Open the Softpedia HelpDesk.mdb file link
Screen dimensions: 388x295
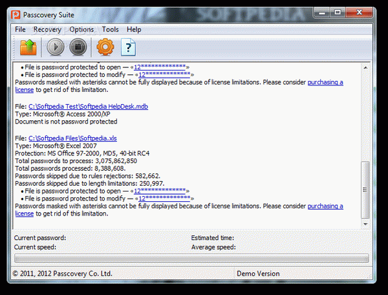click(x=88, y=107)
